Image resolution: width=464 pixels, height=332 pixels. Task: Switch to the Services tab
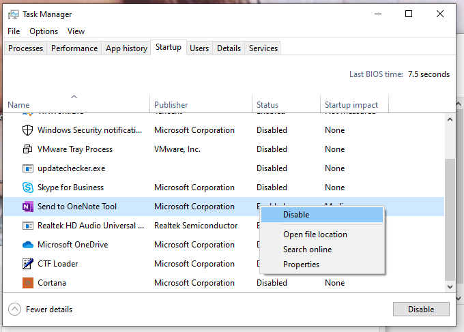pyautogui.click(x=263, y=48)
